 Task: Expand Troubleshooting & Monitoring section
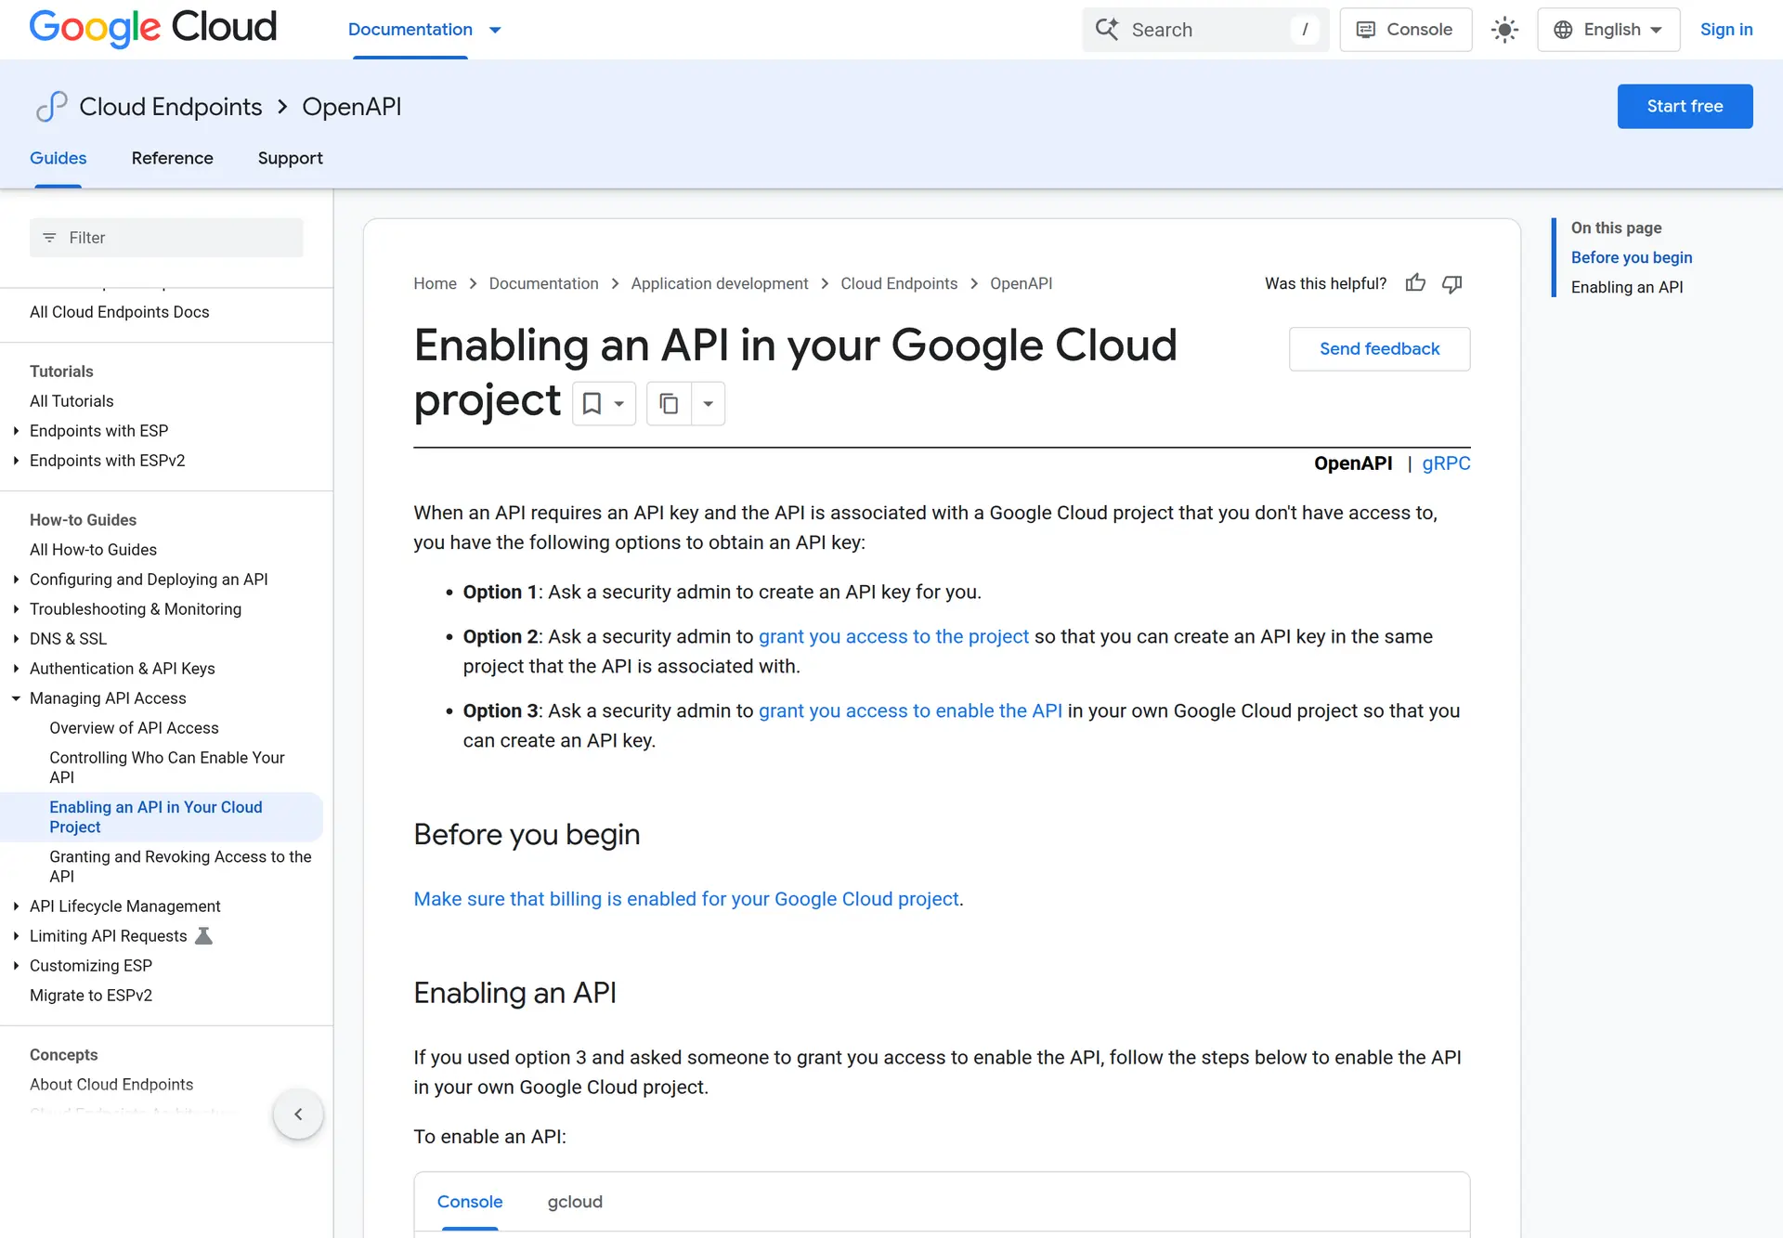point(16,609)
